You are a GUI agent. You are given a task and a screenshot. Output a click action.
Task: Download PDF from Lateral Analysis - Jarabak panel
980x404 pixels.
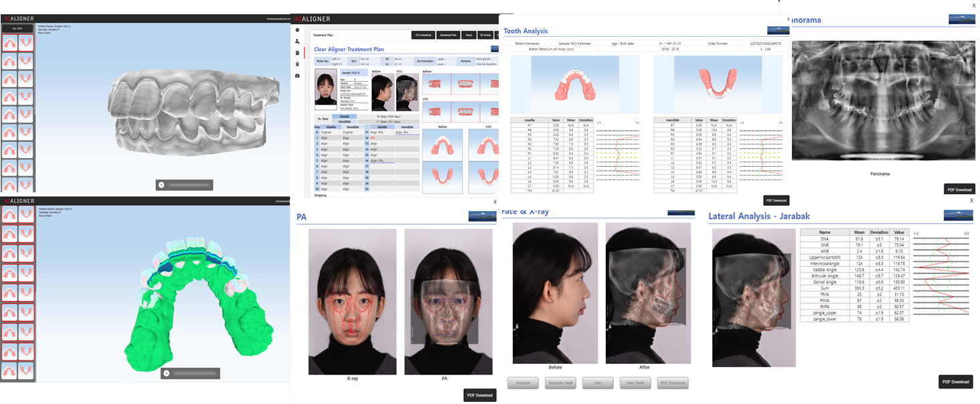(x=955, y=381)
